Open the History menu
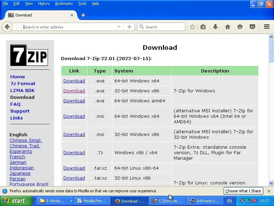274x206 pixels. point(44,3)
